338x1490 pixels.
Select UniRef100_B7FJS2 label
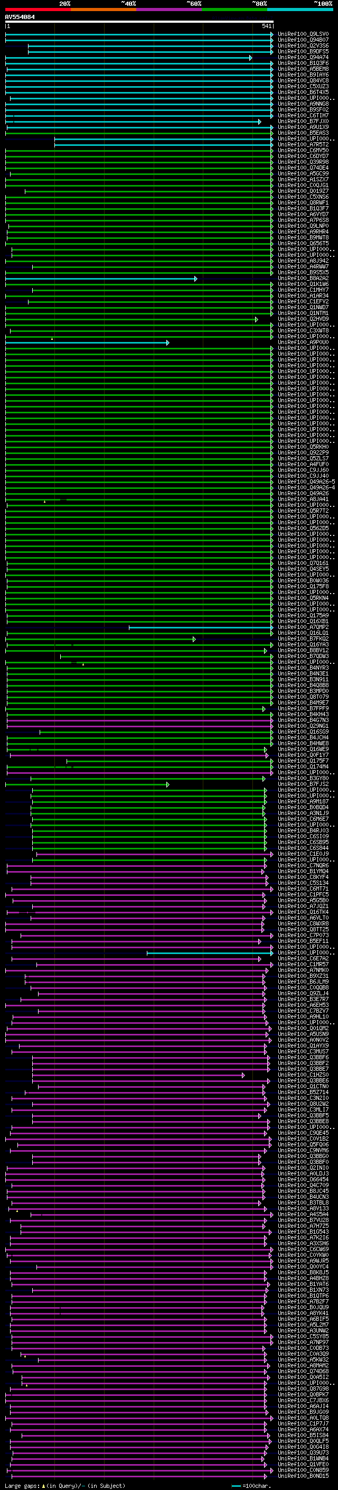point(303,784)
